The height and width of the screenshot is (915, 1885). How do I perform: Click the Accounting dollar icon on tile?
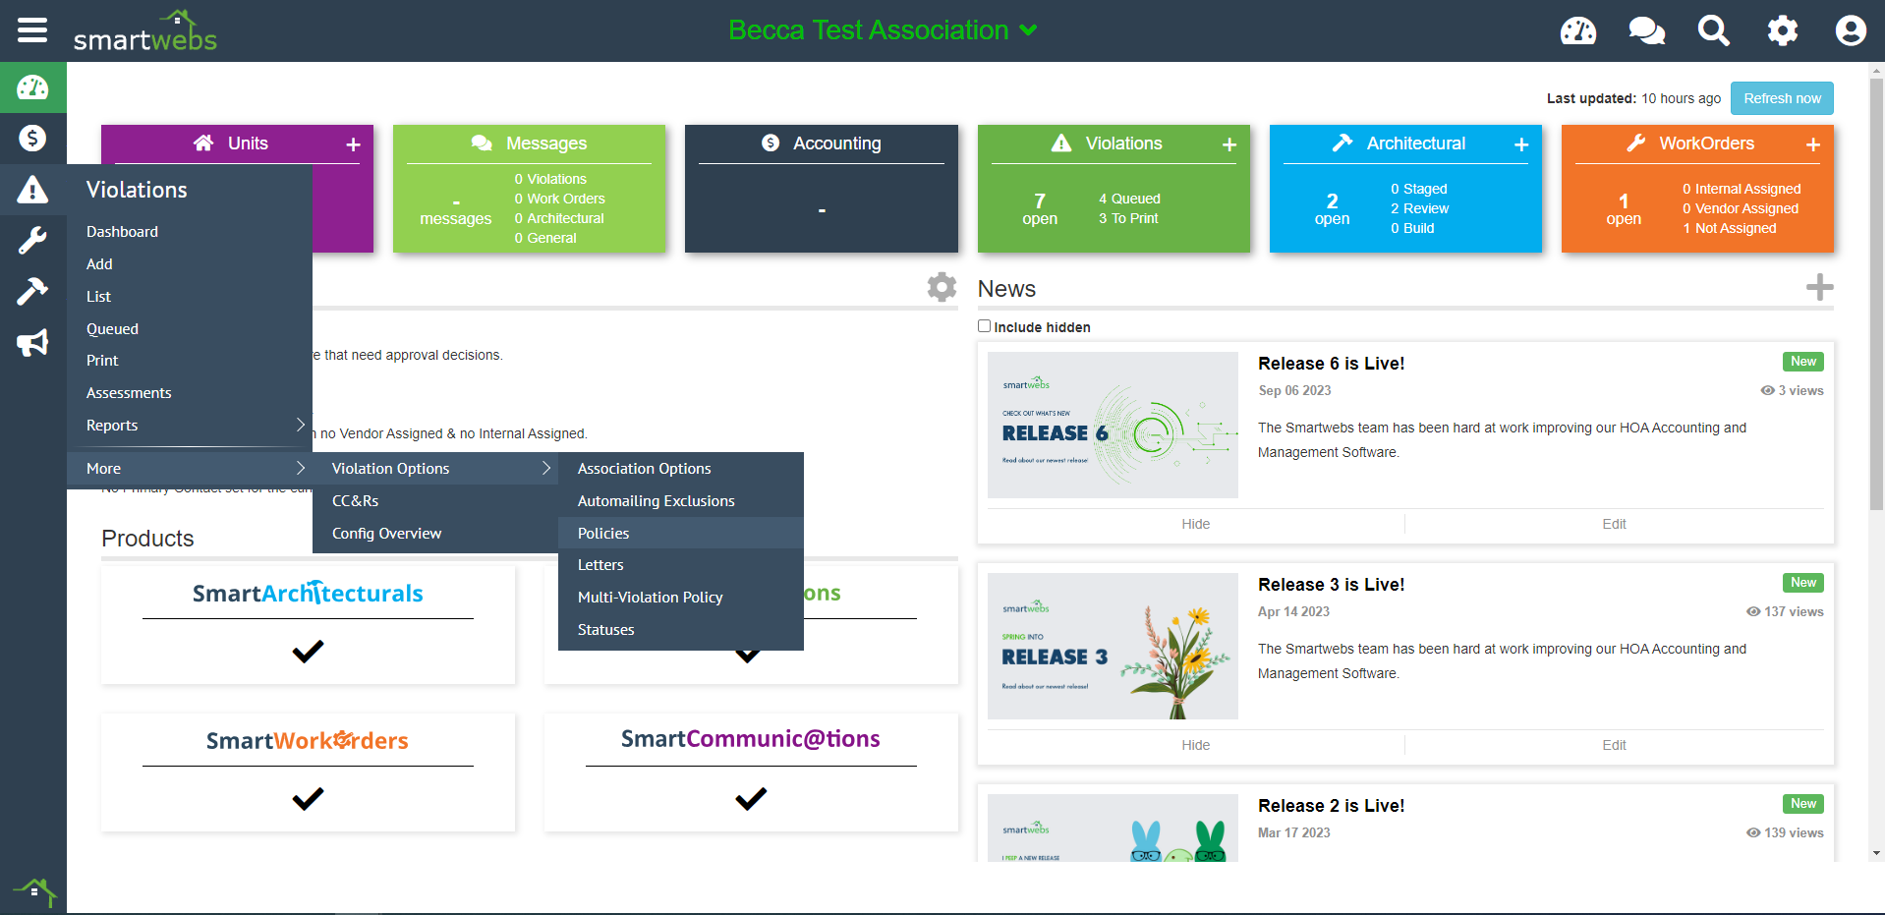(771, 143)
